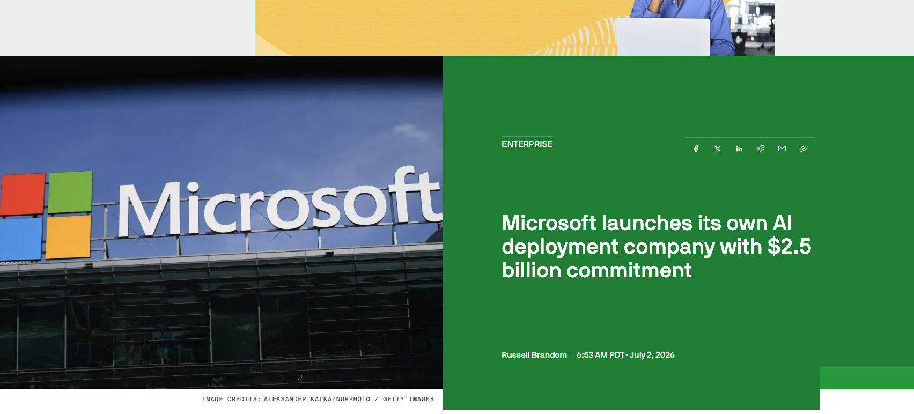Open author Russell Brandom's profile
Viewport: 914px width, 414px height.
(x=534, y=355)
